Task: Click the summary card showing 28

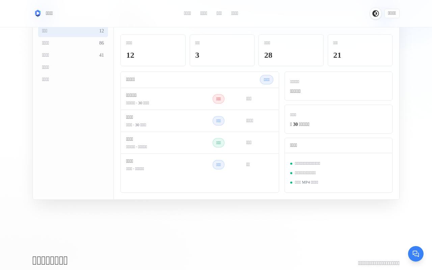Action: click(291, 50)
